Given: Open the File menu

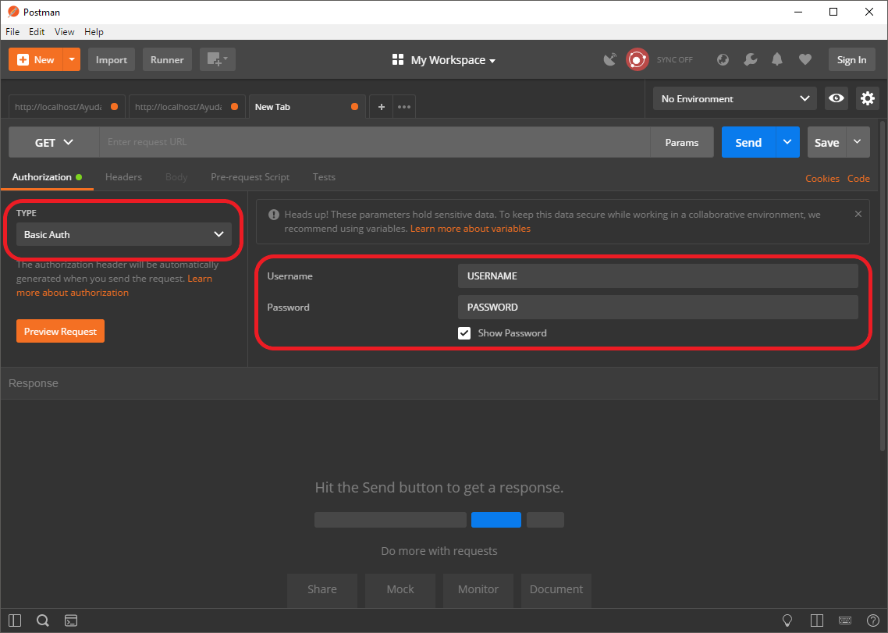Looking at the screenshot, I should (12, 32).
